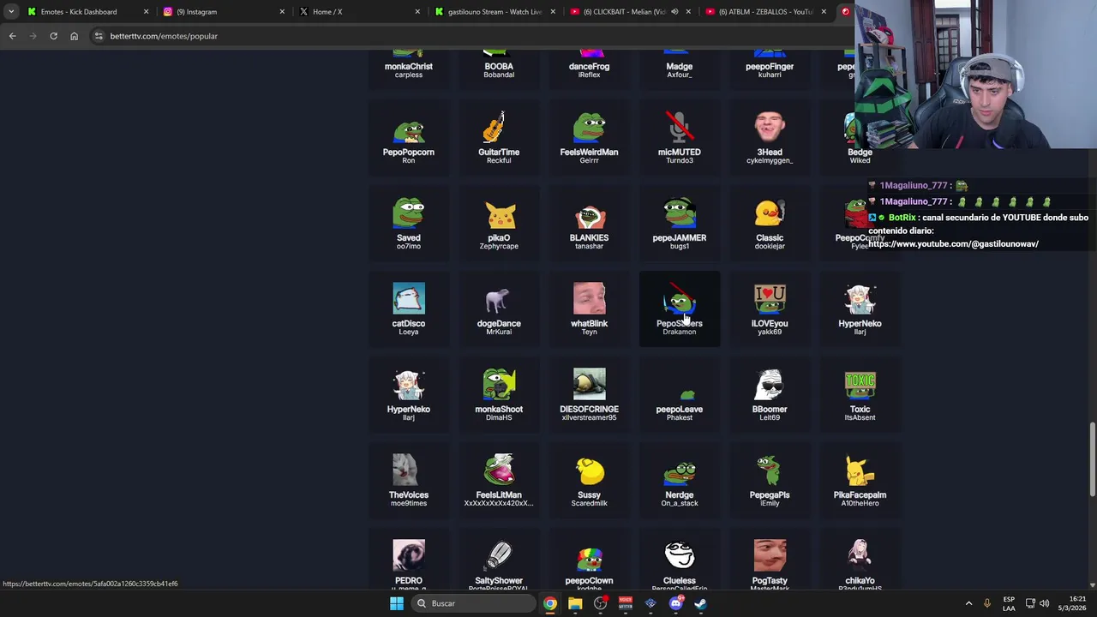Select the 3Head emote
The width and height of the screenshot is (1097, 617).
click(x=770, y=137)
